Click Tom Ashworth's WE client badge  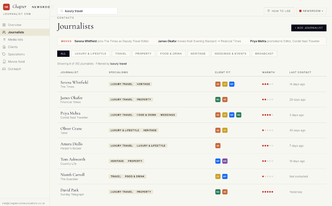(225, 161)
